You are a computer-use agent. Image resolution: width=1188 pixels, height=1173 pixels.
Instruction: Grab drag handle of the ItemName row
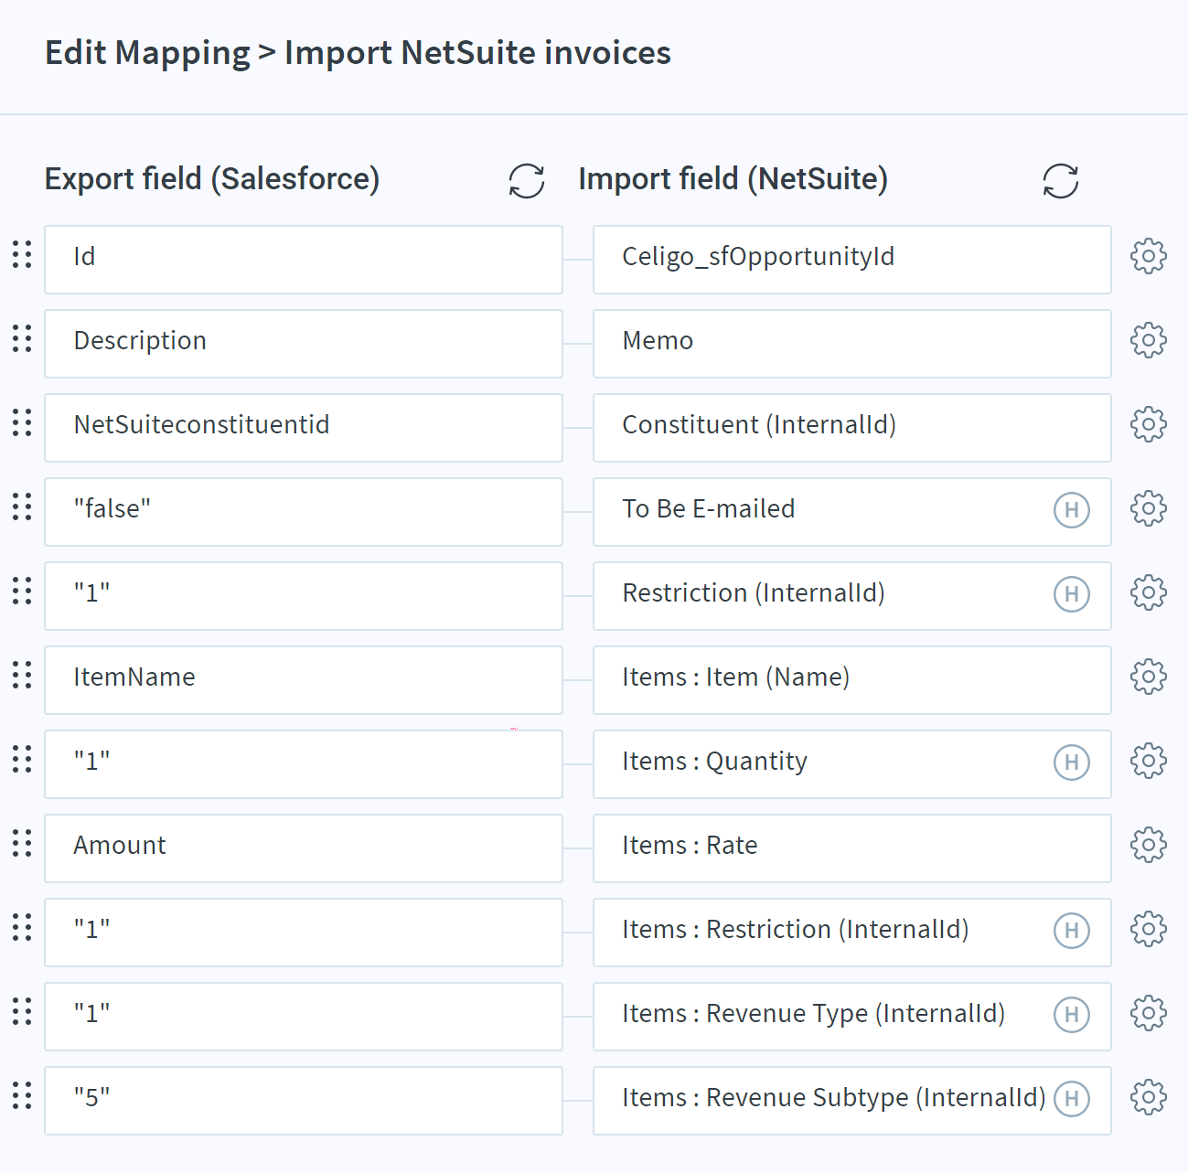click(x=22, y=675)
